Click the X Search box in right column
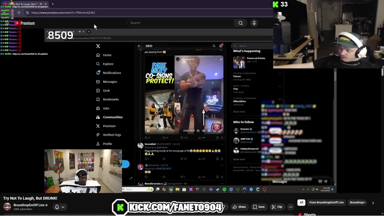Viewport: 384px width, 216px height. pos(252,46)
